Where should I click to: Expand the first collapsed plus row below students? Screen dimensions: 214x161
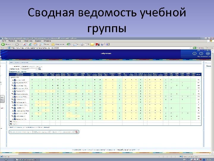[x=11, y=121]
